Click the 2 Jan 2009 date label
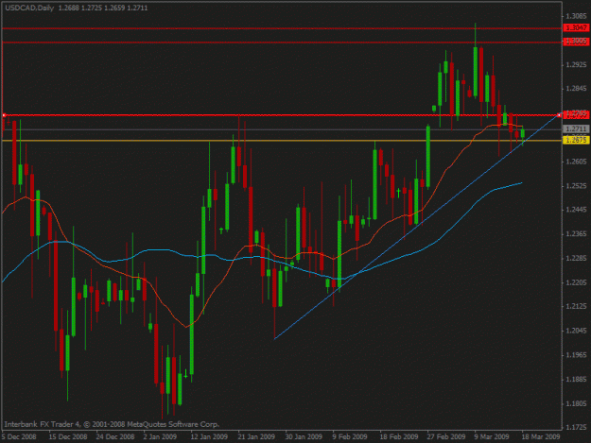 160,436
